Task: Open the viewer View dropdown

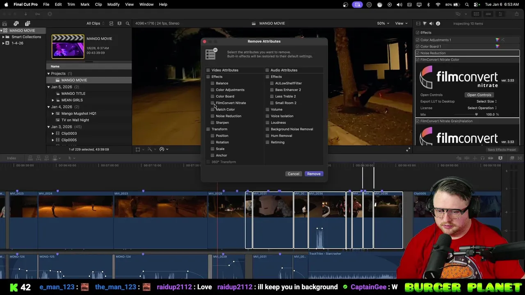Action: click(401, 23)
